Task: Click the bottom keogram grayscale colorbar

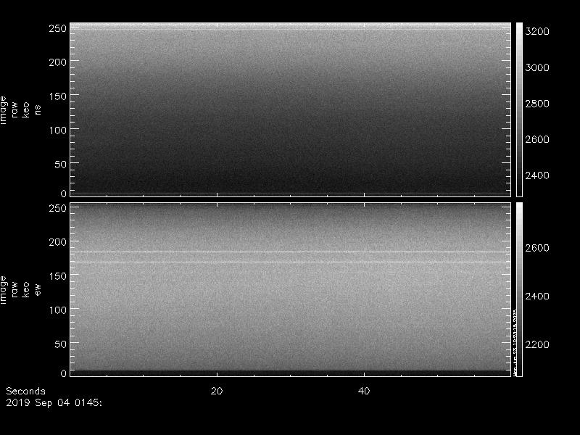Action: pos(519,289)
